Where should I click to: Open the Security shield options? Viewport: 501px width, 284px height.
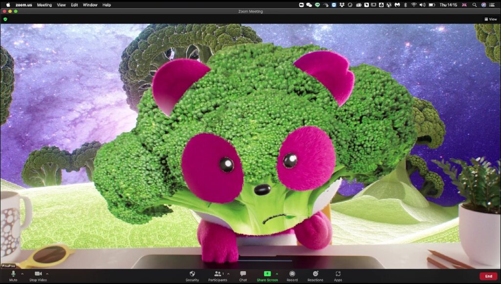192,276
